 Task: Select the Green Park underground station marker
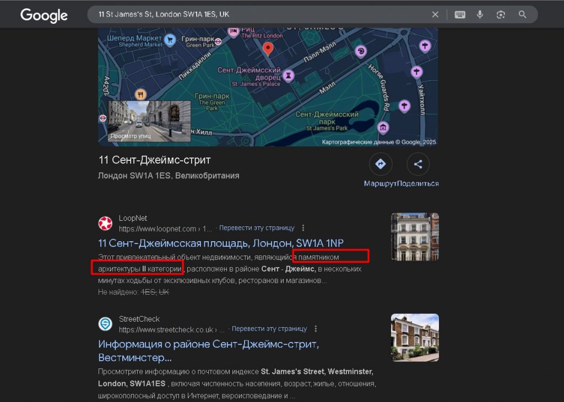218,41
